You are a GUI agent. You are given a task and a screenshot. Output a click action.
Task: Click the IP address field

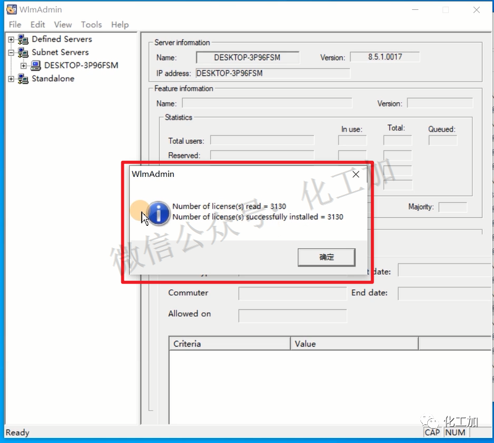[273, 73]
